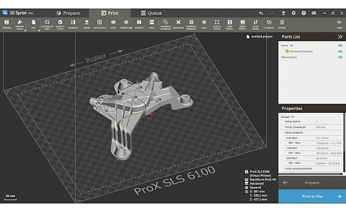Image resolution: width=346 pixels, height=212 pixels.
Task: Open the mail envelope icon
Action: tap(314, 13)
